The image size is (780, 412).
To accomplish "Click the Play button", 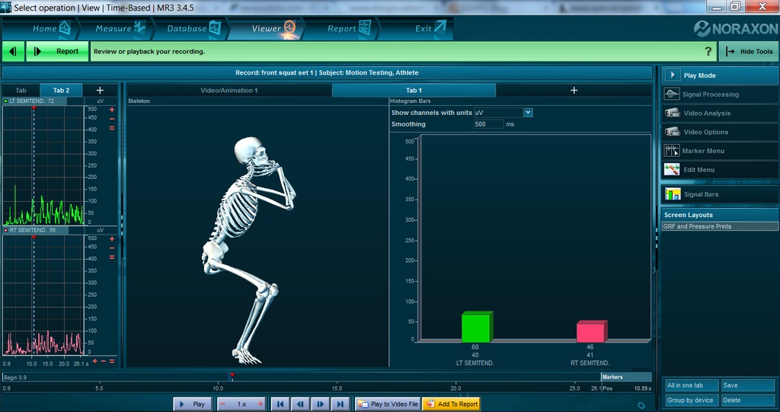I will pyautogui.click(x=192, y=404).
